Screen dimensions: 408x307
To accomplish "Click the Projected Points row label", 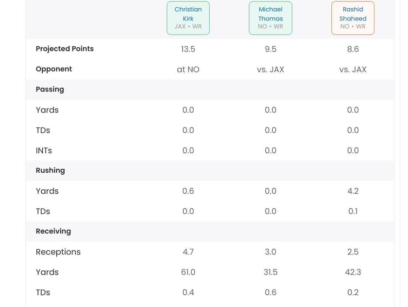I will click(x=65, y=49).
